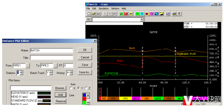
Task: Click the New file toolbar icon
Action: click(x=89, y=14)
